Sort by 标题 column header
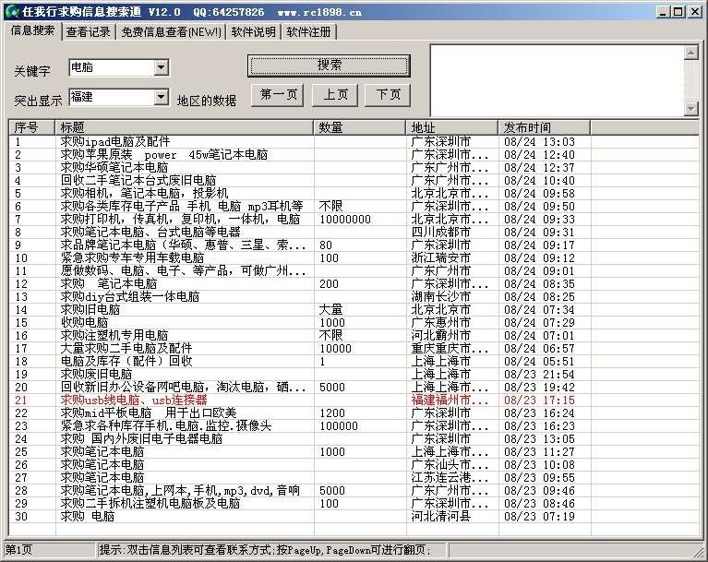The image size is (708, 562). pyautogui.click(x=185, y=127)
